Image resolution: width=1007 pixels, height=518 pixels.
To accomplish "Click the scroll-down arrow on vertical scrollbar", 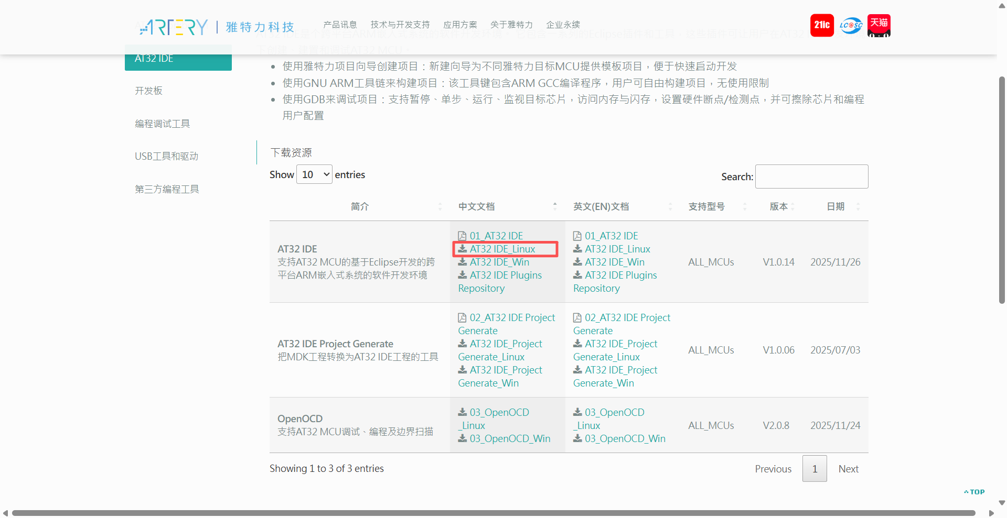I will coord(1002,503).
